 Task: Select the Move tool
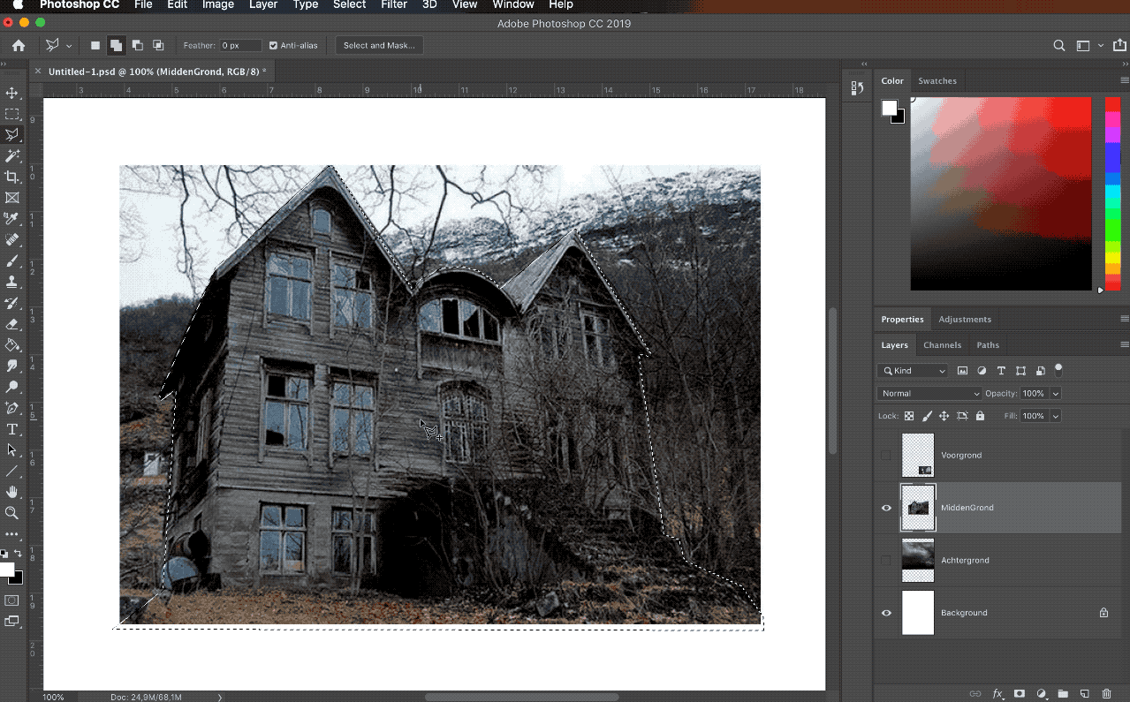[x=11, y=93]
